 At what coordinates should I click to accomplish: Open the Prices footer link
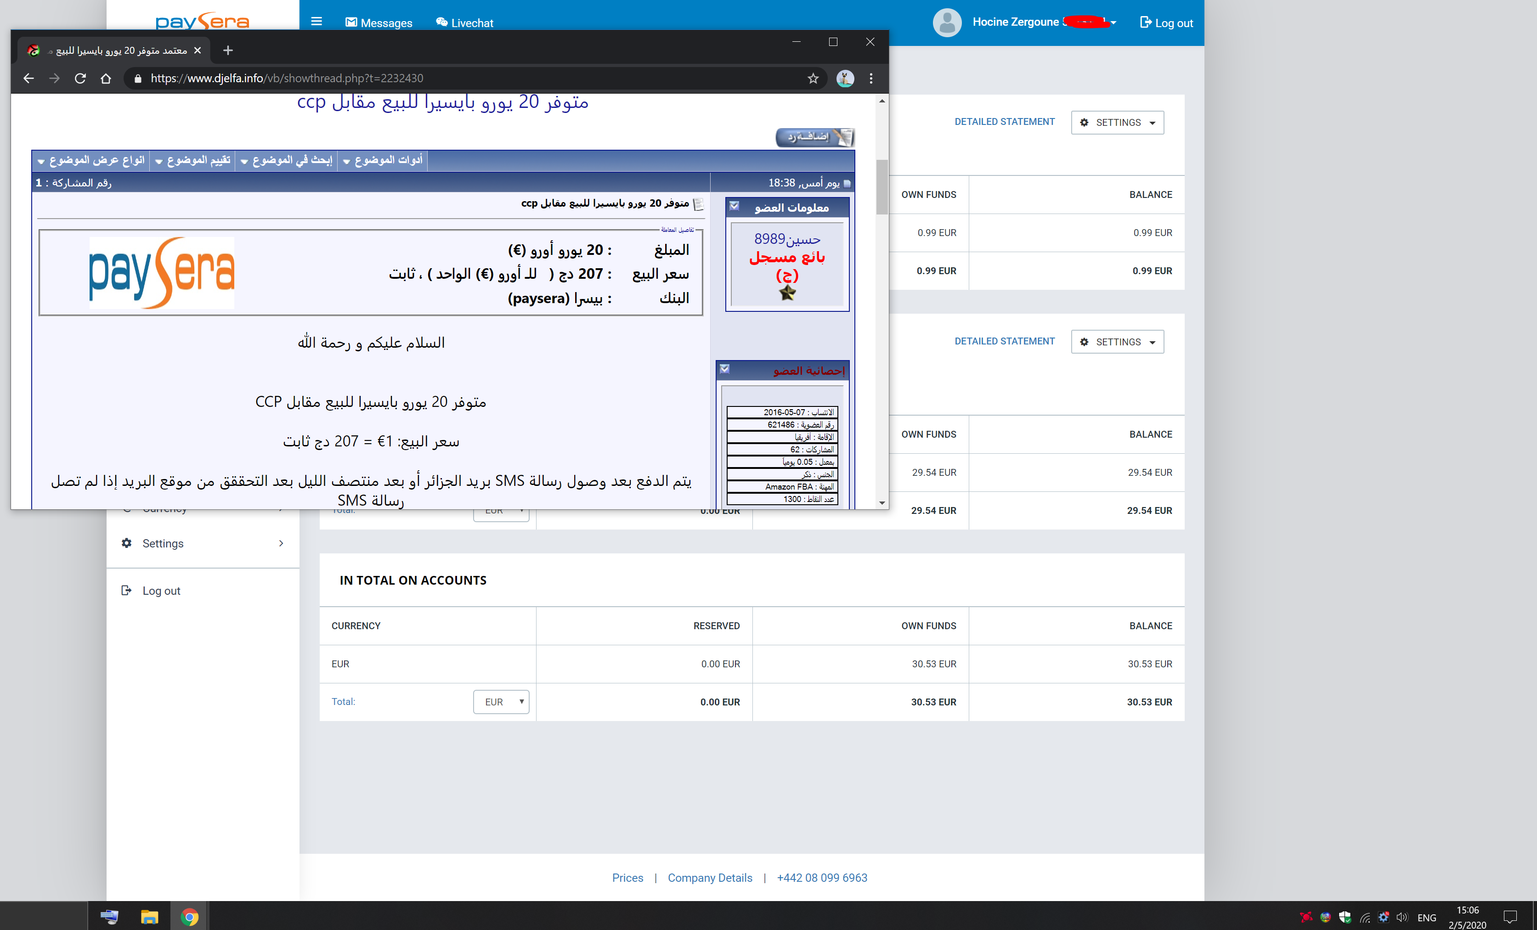[627, 878]
